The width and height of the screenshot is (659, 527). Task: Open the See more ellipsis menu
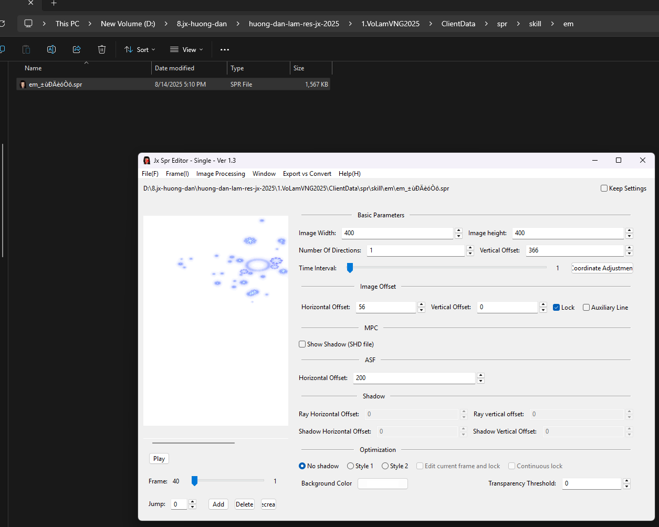[225, 49]
